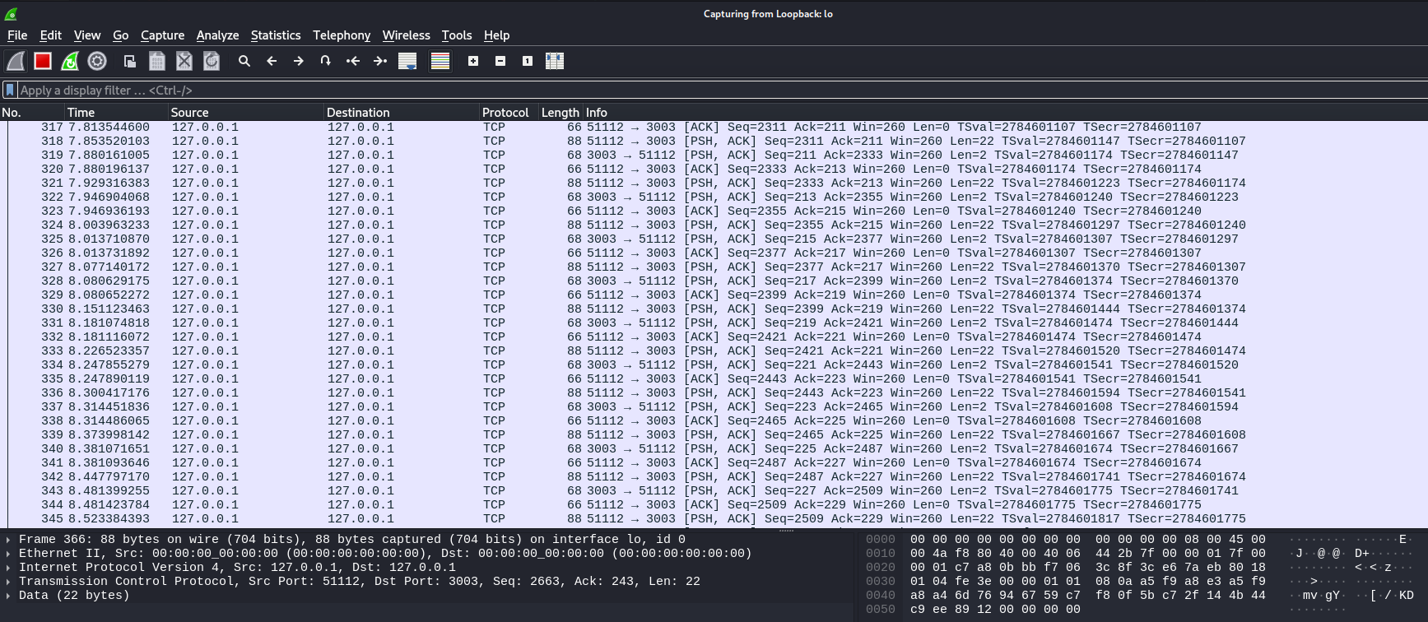Viewport: 1428px width, 622px height.
Task: Select packet 338 ACK Seq=2465 row
Action: pyautogui.click(x=714, y=421)
